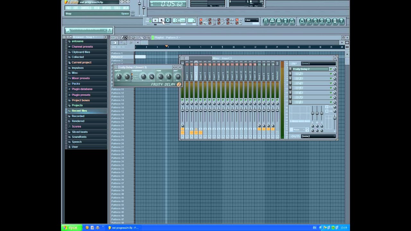Click the online news bar

[x=88, y=30]
